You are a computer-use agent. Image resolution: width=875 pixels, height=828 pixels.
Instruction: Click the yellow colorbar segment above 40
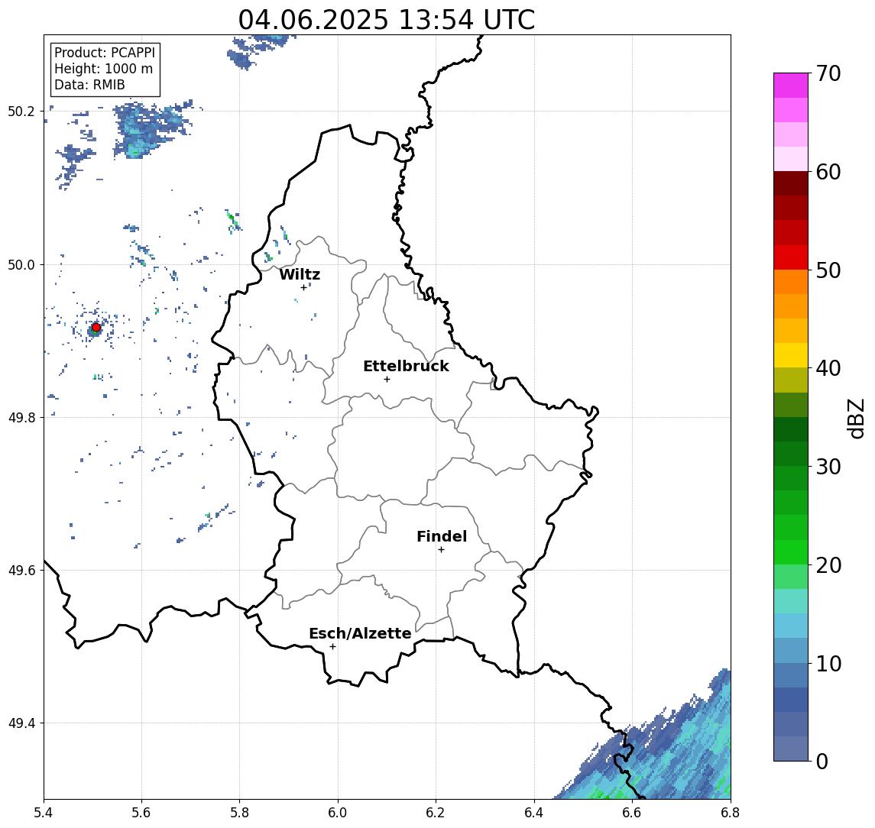(791, 355)
